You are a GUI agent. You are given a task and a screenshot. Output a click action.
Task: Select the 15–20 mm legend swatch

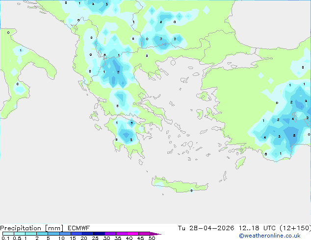coord(77,234)
